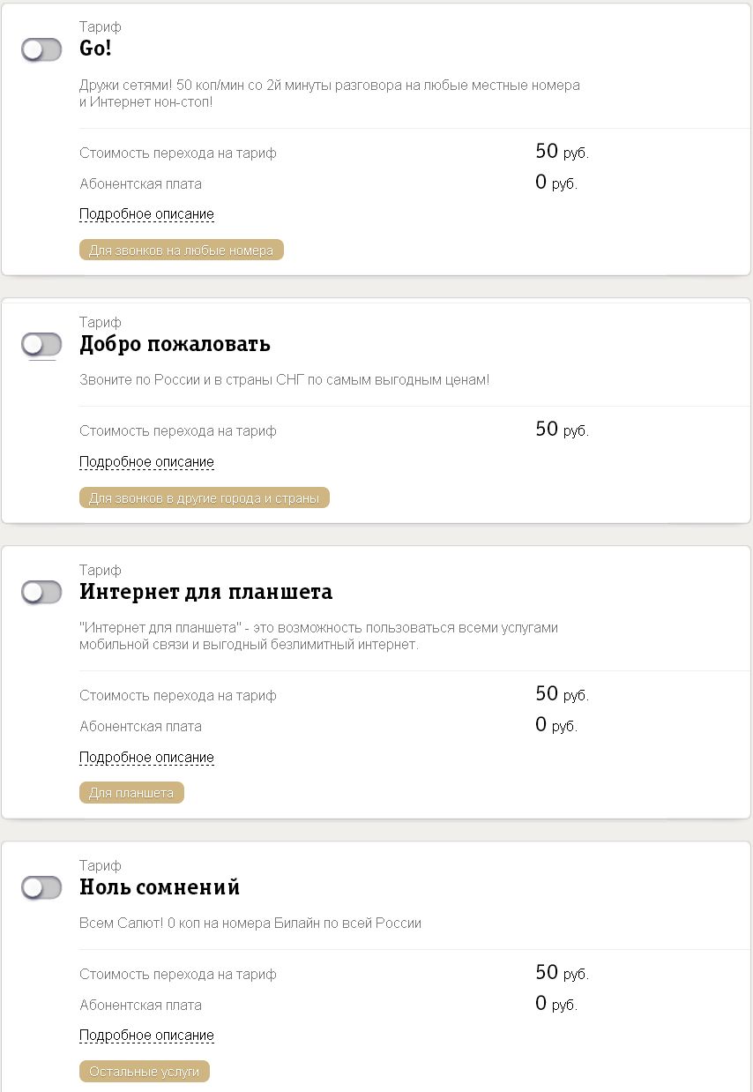Select the Интернет для планшета heading
753x1092 pixels.
[205, 592]
